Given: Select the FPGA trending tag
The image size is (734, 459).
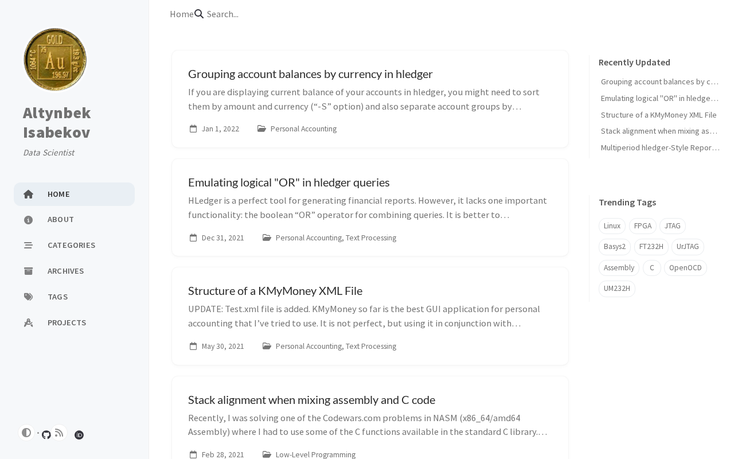Looking at the screenshot, I should click(x=643, y=225).
